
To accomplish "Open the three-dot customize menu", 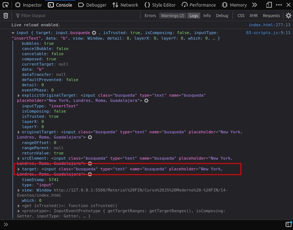I will point(279,5).
